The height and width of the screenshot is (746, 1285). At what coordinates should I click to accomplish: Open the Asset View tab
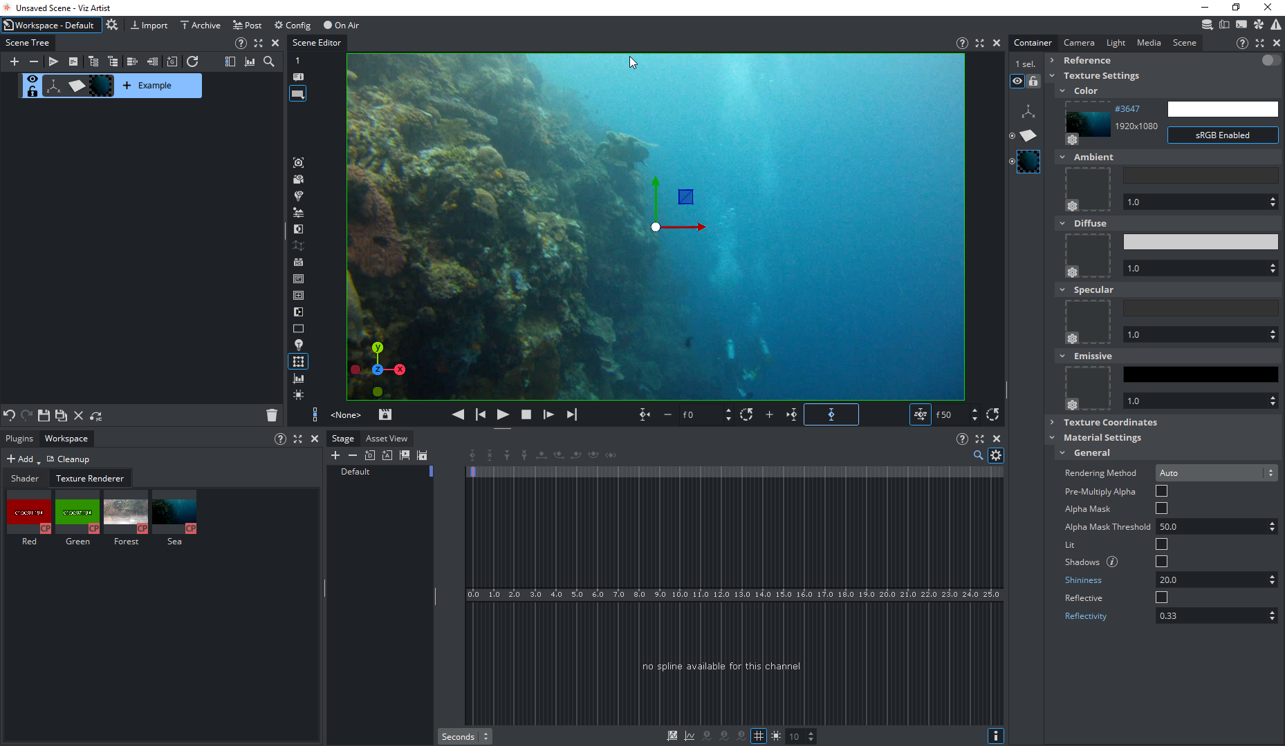point(386,439)
